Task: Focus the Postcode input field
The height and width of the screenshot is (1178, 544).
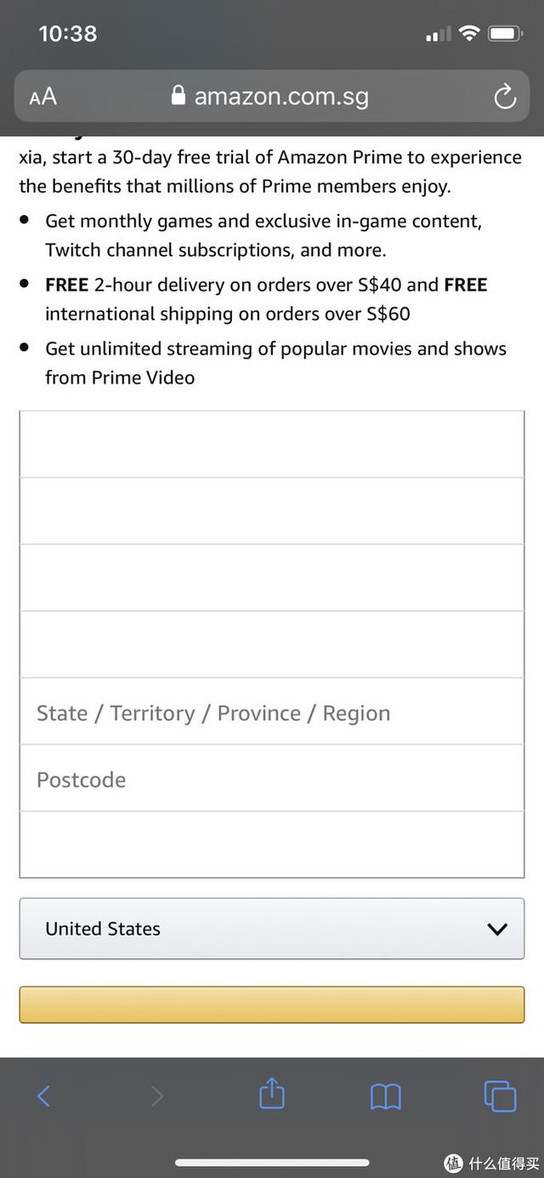Action: click(272, 778)
